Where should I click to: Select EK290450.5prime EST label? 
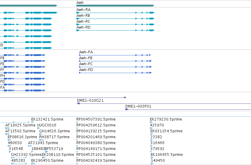point(47,161)
